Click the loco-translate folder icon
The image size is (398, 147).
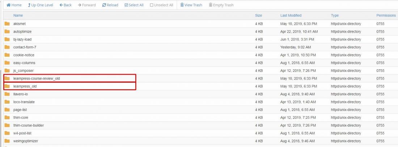[x=7, y=102]
